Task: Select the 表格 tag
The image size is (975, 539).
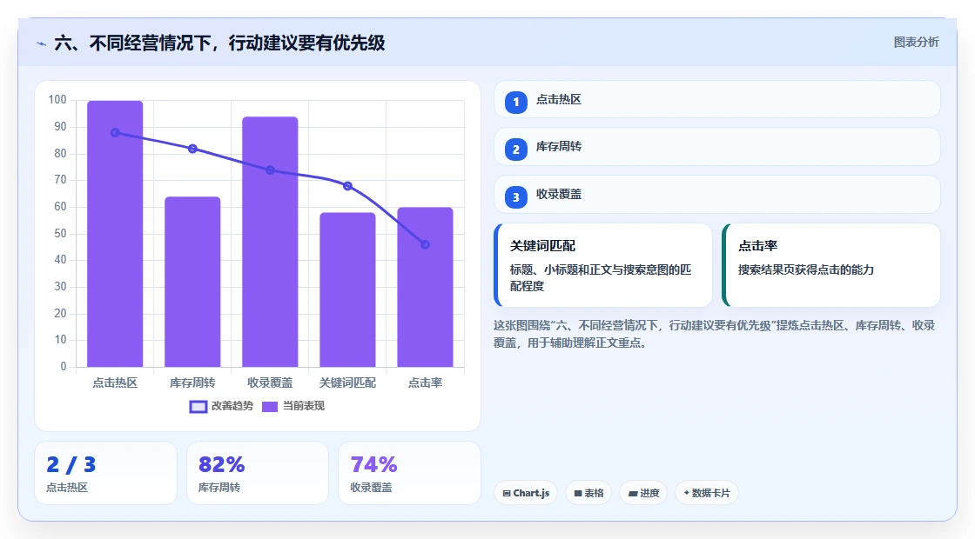Action: (588, 493)
